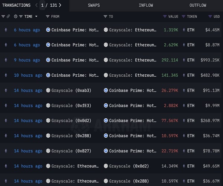
Task: Select the $268.97M USD amount
Action: tap(210, 121)
